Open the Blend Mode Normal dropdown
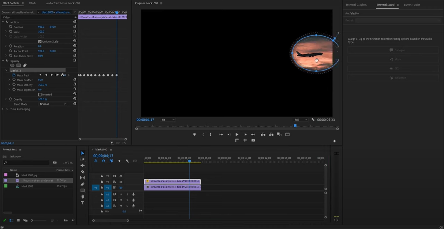 coord(53,104)
